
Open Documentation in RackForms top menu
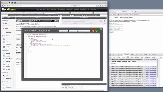[x=83, y=9]
